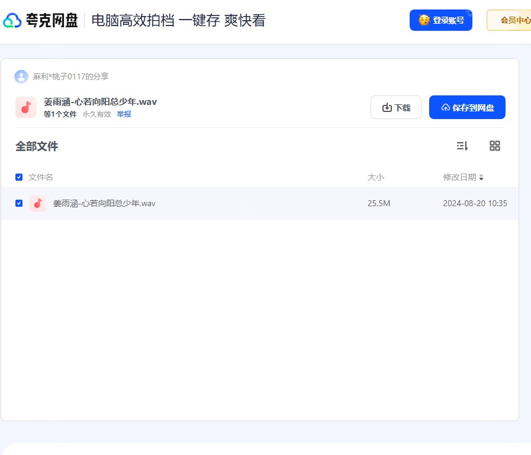The height and width of the screenshot is (455, 531).
Task: Click the 全部文件 section header
Action: click(37, 146)
